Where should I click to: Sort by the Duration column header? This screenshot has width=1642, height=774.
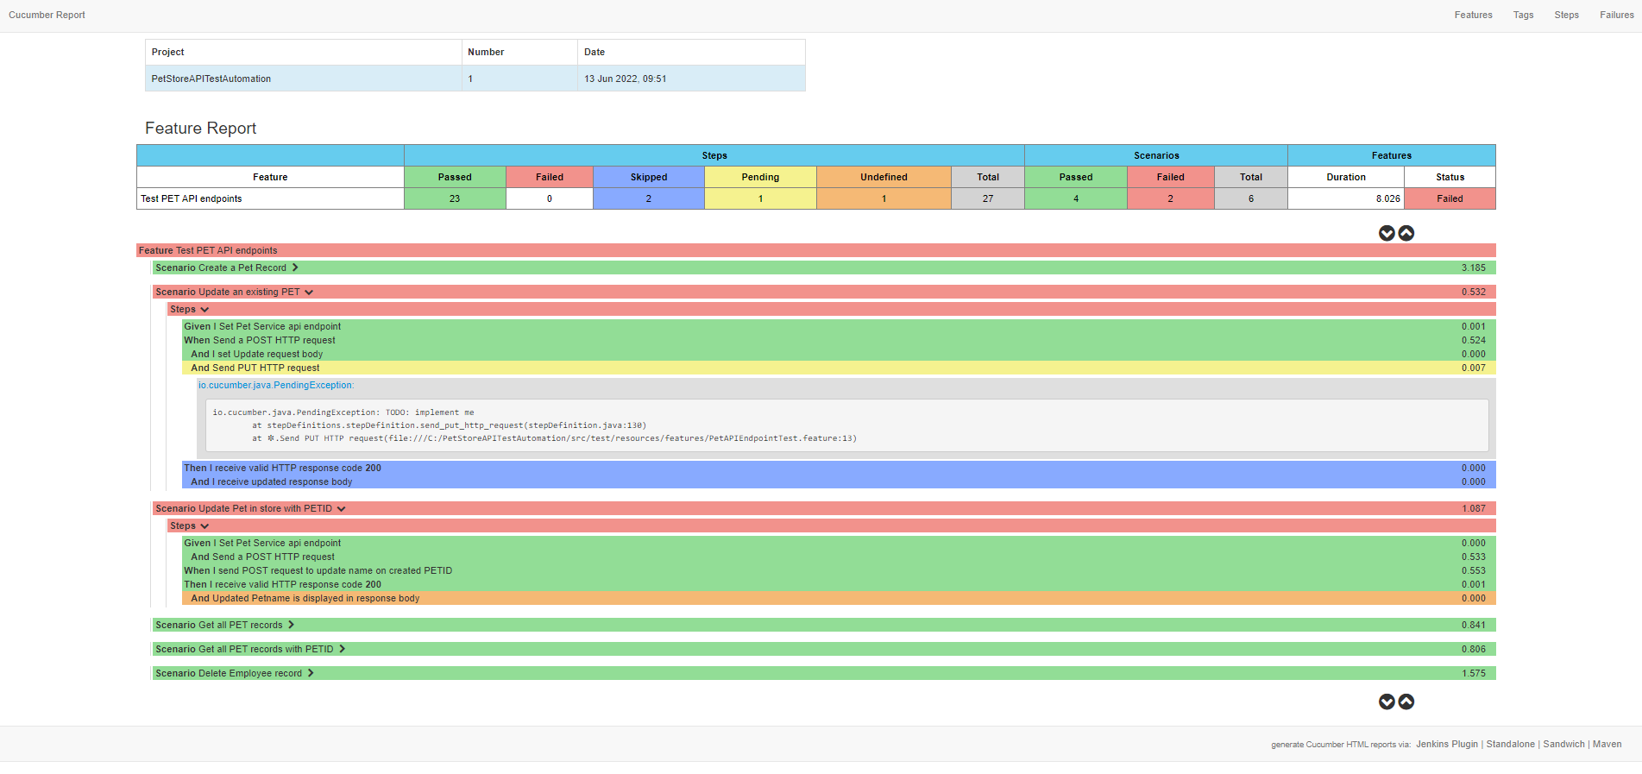pyautogui.click(x=1346, y=177)
